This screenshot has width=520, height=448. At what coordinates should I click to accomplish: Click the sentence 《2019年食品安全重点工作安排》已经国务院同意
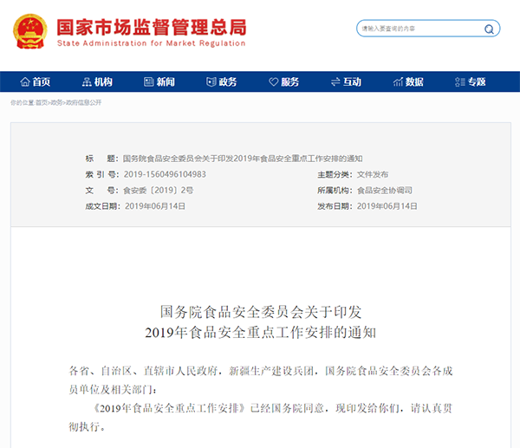[x=209, y=408]
